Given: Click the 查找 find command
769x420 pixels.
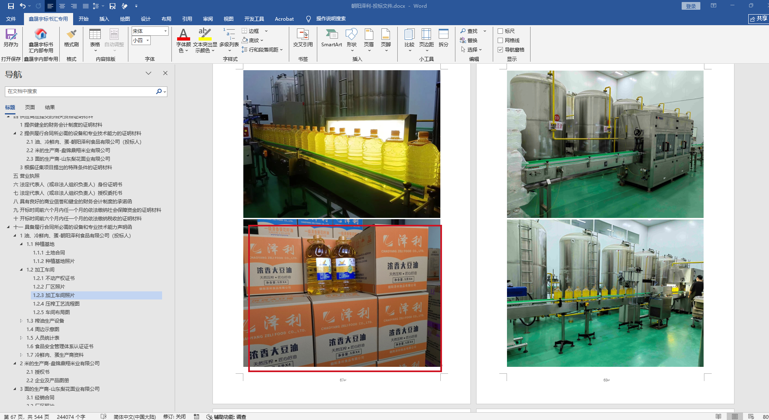Looking at the screenshot, I should pos(468,31).
